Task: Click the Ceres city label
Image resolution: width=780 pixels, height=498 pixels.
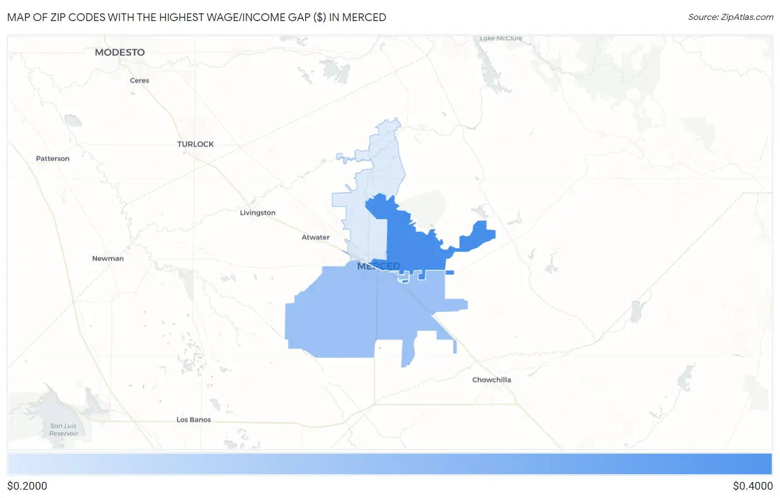Action: (139, 80)
